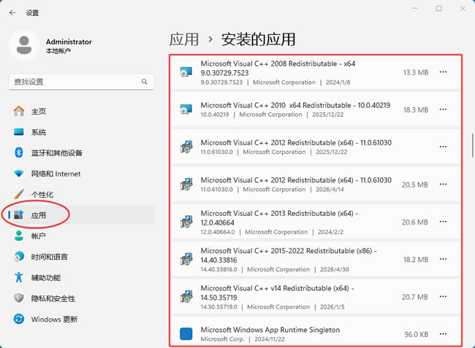Viewport: 475px width, 348px height.
Task: Click the 主页 home icon
Action: click(x=19, y=111)
